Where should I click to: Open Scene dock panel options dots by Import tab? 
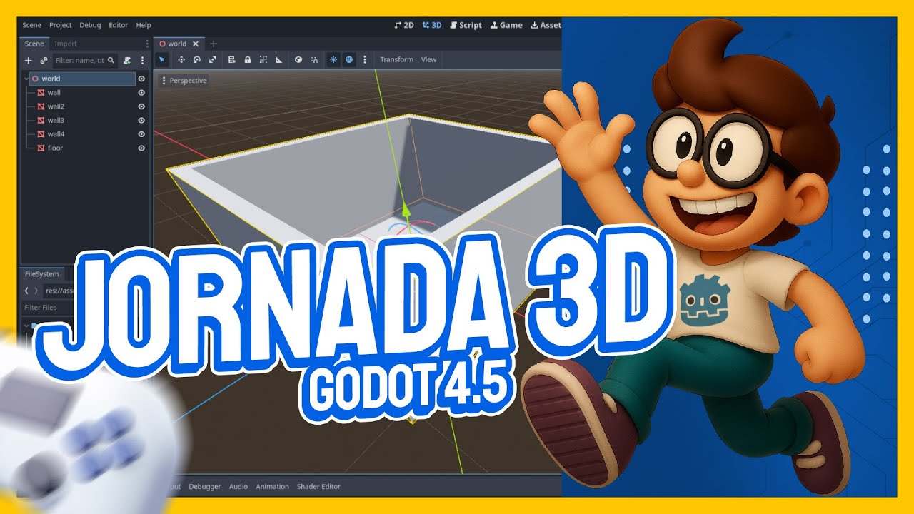coord(147,44)
